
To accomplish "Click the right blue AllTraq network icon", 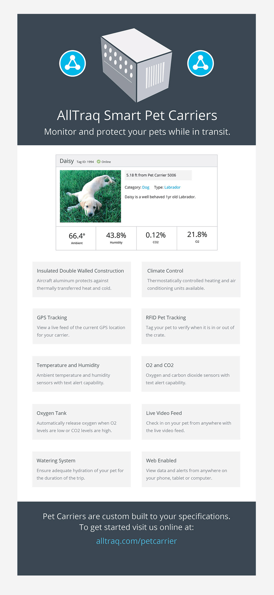I will click(x=201, y=63).
